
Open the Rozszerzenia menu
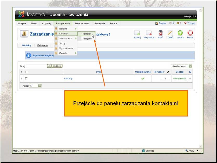(82, 23)
